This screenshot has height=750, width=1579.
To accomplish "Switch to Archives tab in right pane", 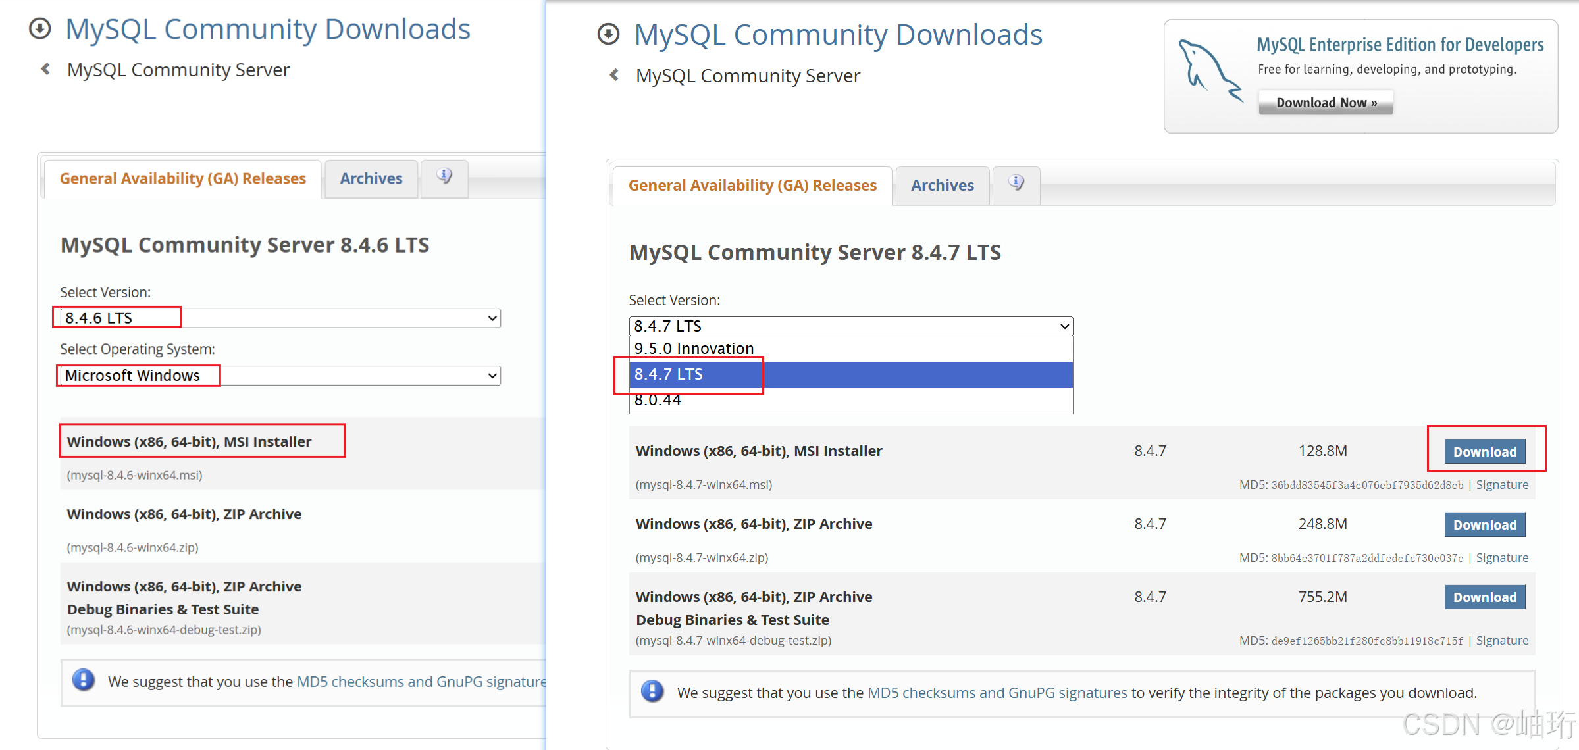I will pos(942,186).
